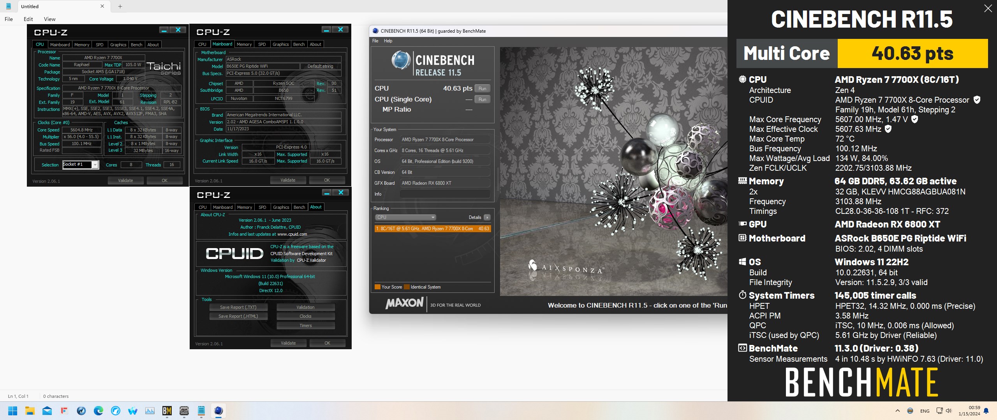Click the Cinebench panel splitter handle

497,179
